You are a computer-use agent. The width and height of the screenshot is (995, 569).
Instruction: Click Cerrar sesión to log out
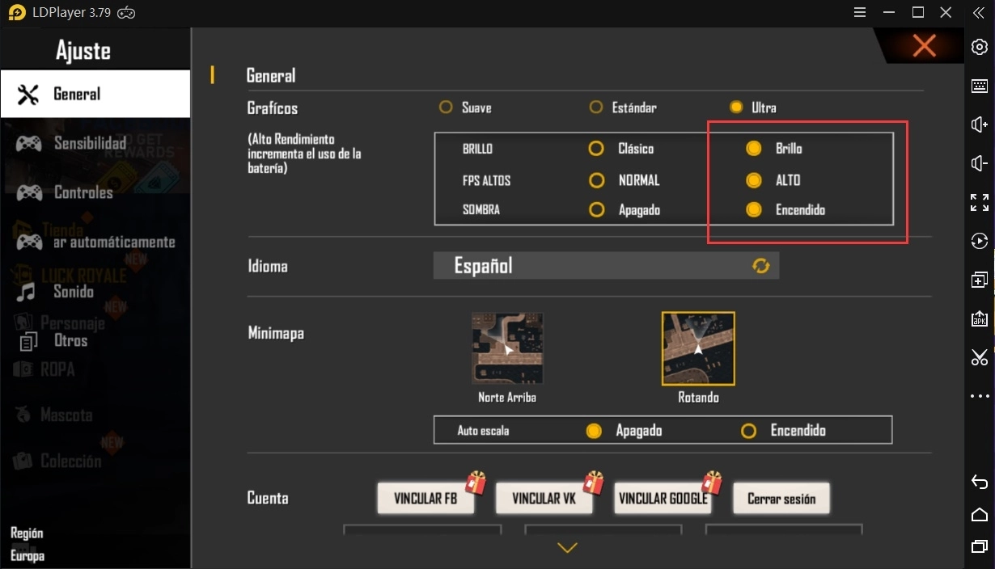click(781, 498)
